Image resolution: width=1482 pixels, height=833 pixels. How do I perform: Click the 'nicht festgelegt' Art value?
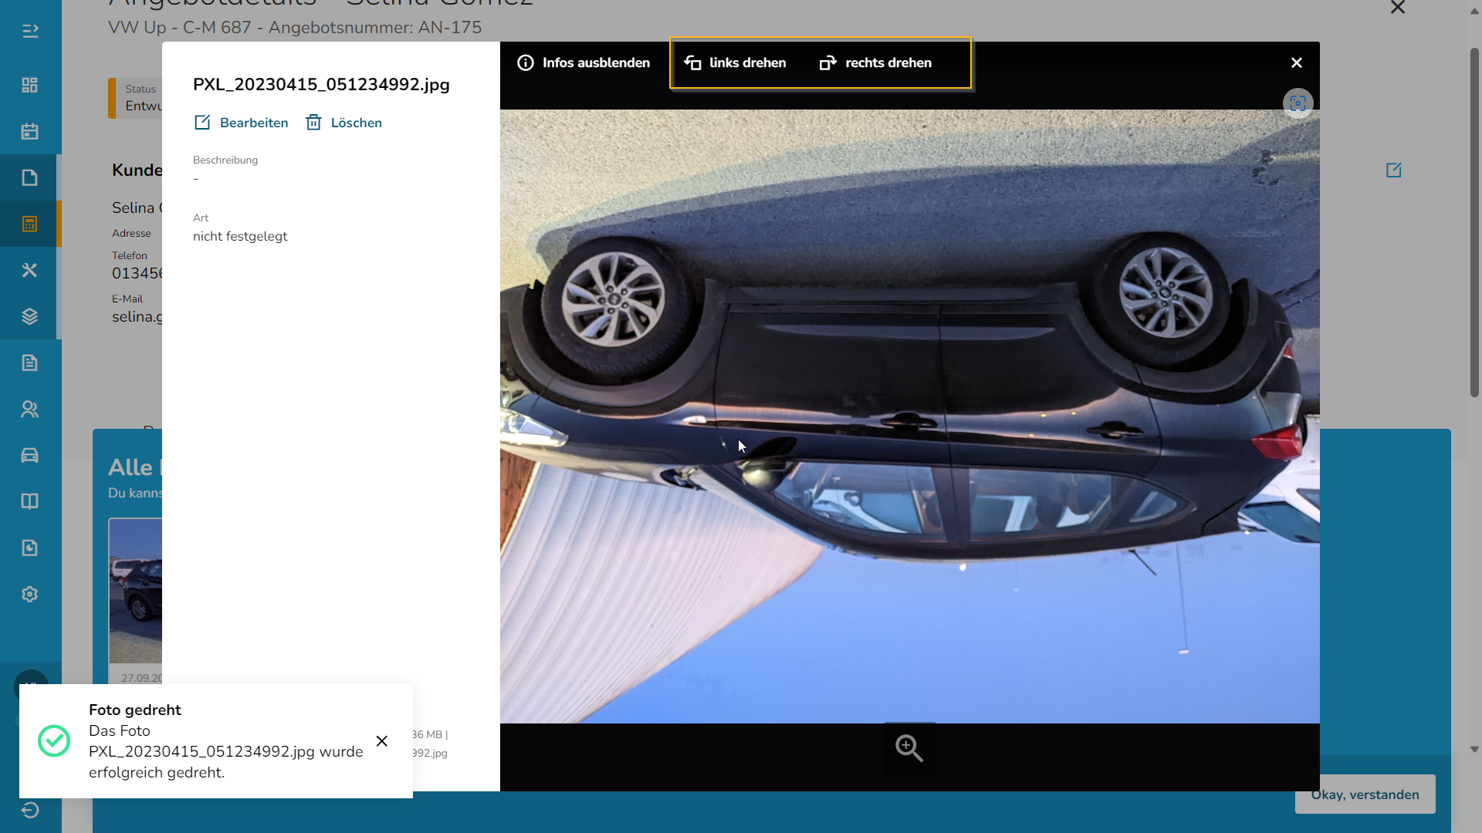(x=240, y=236)
